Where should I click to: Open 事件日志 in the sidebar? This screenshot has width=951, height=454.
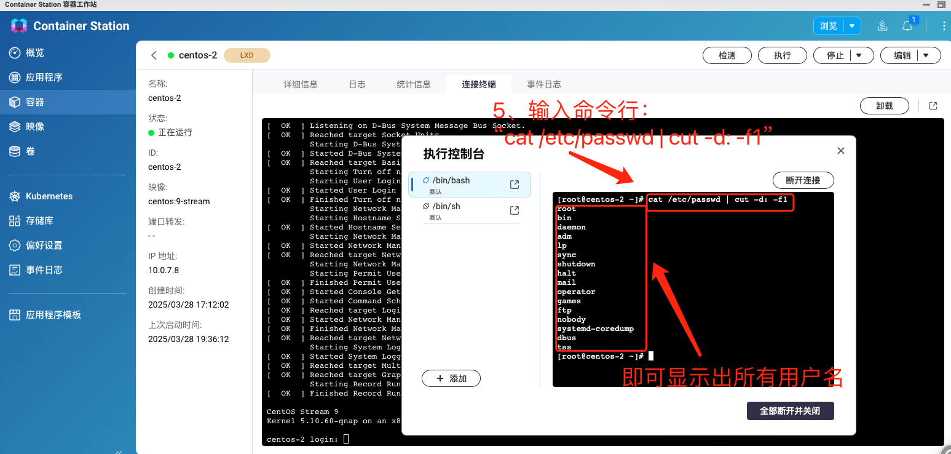click(68, 270)
